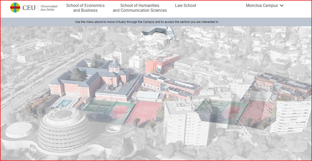Image resolution: width=312 pixels, height=161 pixels.
Task: Click the blue swimming pool
Action: coord(64,103)
